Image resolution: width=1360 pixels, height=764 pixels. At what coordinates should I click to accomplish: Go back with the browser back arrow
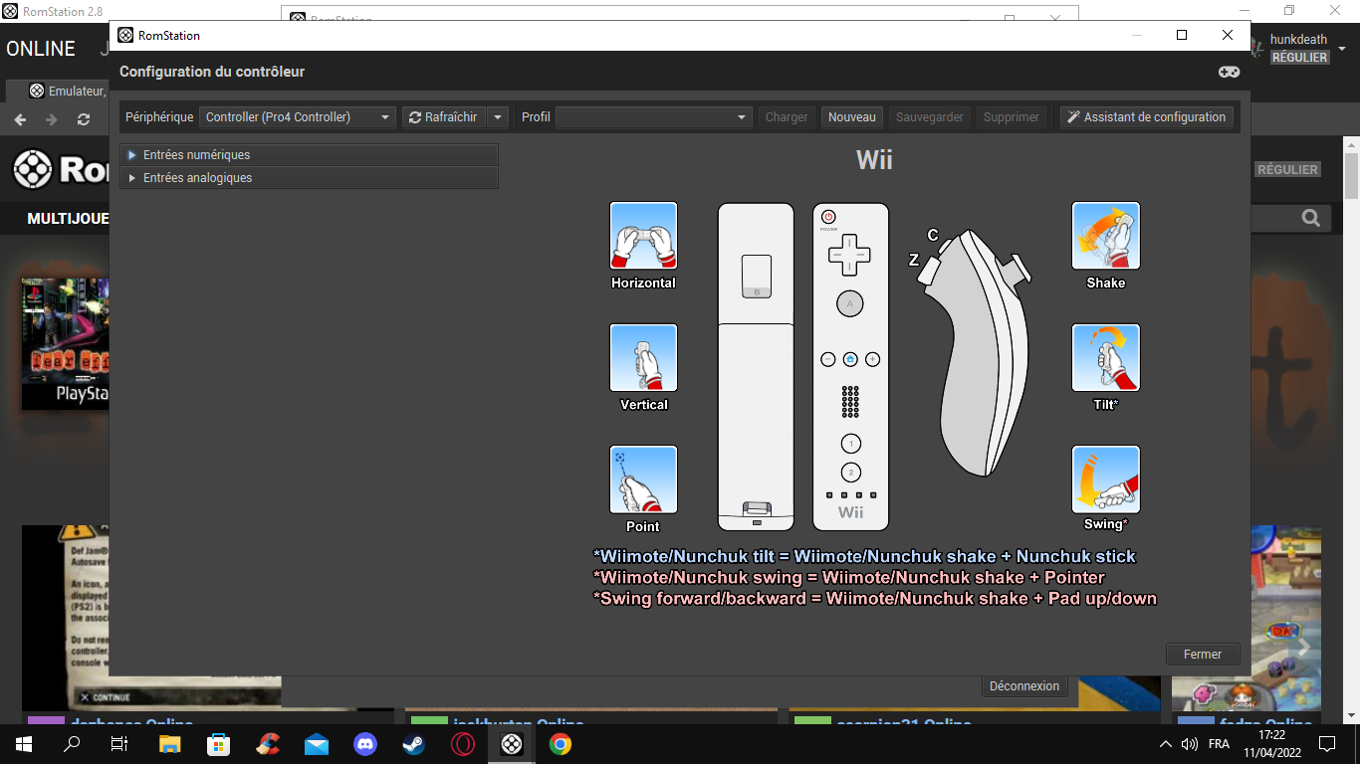tap(20, 119)
